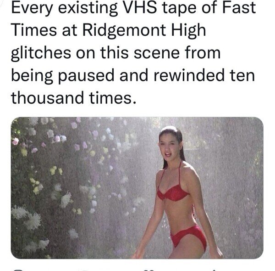Click the word 'paused' in the tweet
Image resolution: width=275 pixels, height=271 pixels.
pos(86,76)
